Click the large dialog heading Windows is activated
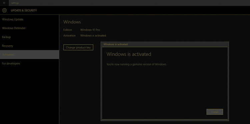Viewport: 250px width, 124px height. [129, 54]
